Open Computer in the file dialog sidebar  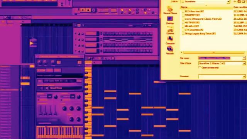coord(170,40)
